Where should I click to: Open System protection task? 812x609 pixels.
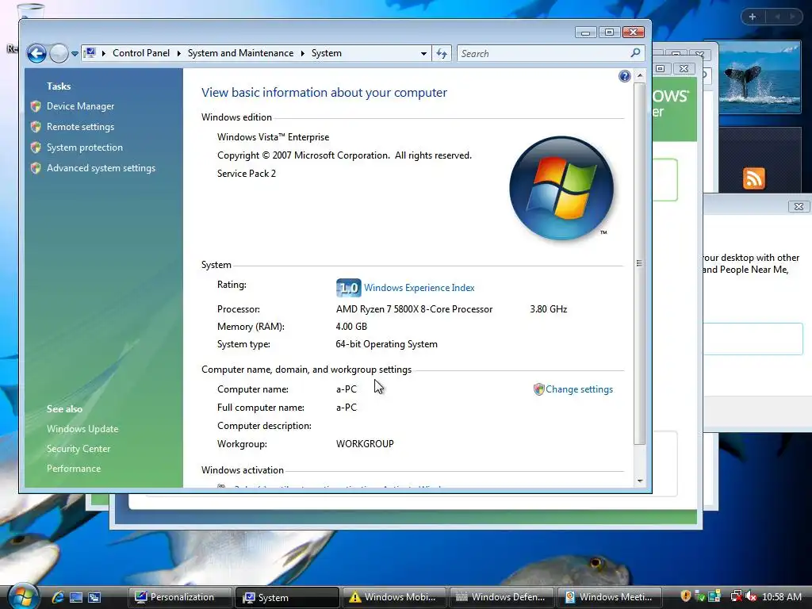[x=84, y=147]
